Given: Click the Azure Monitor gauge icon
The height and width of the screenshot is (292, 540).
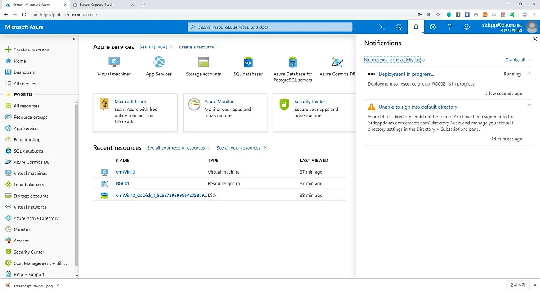Looking at the screenshot, I should [x=194, y=104].
